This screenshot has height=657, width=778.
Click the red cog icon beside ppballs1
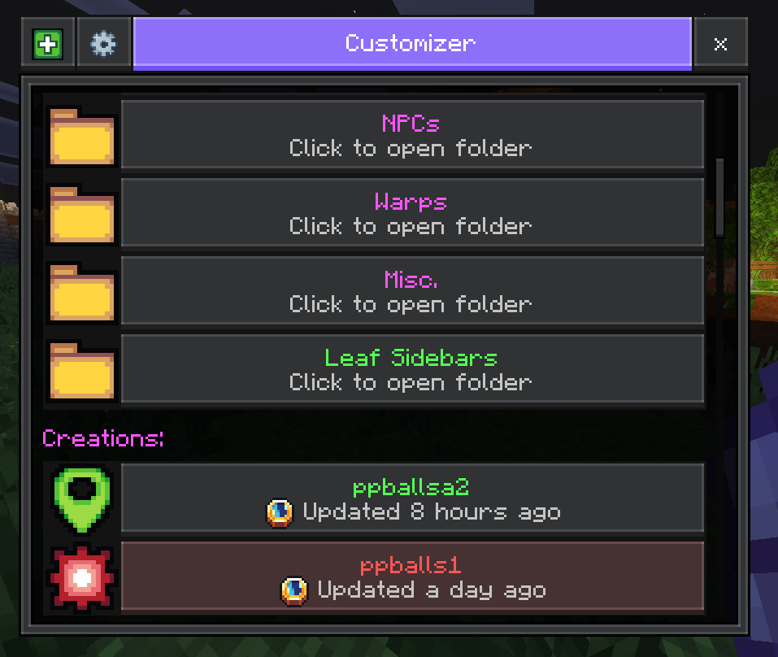point(82,577)
